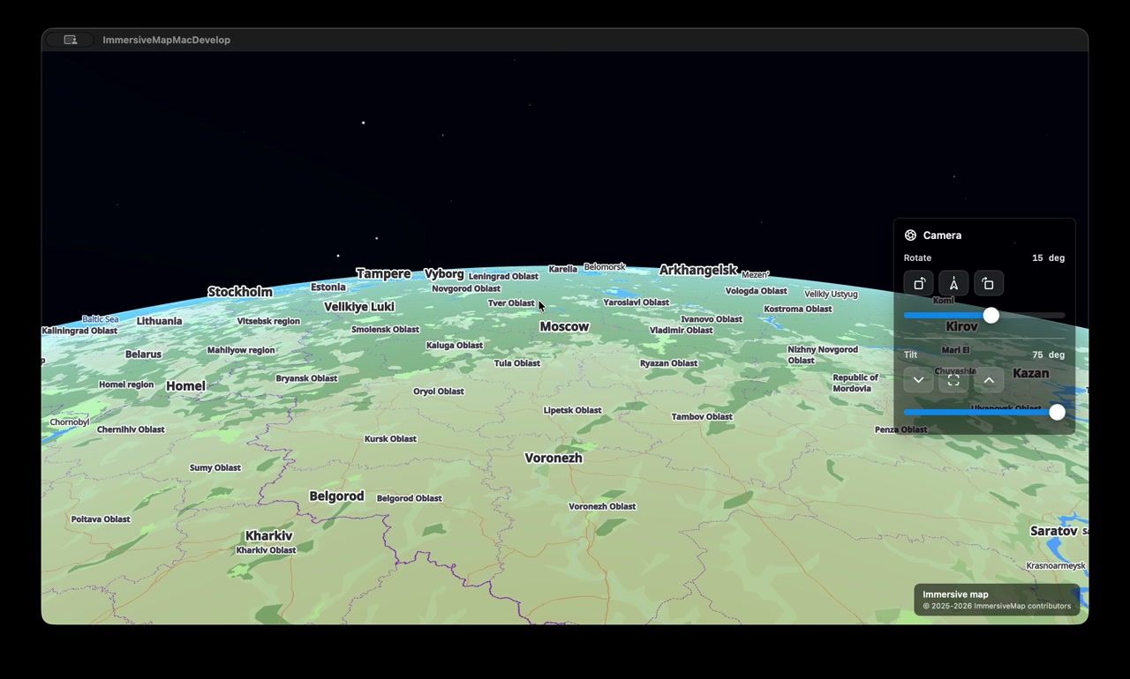Click the 'Immersive map' attribution title
Viewport: 1130px width, 679px height.
(955, 594)
